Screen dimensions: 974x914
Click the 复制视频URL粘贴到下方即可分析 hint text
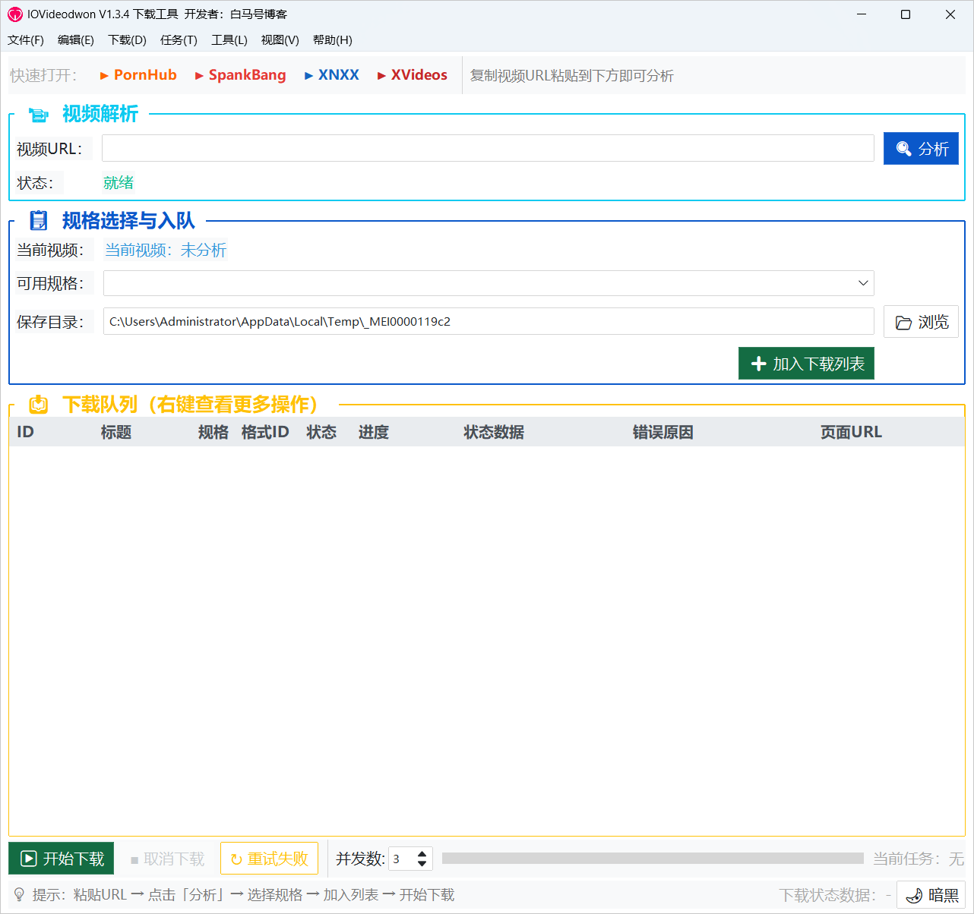[572, 75]
